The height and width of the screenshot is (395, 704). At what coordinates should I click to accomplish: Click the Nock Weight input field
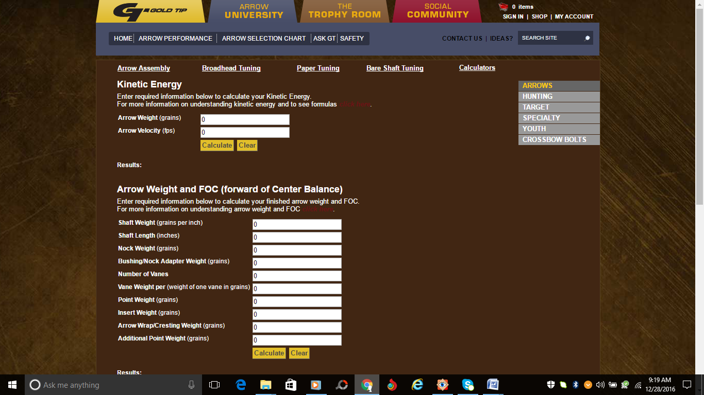tap(297, 250)
